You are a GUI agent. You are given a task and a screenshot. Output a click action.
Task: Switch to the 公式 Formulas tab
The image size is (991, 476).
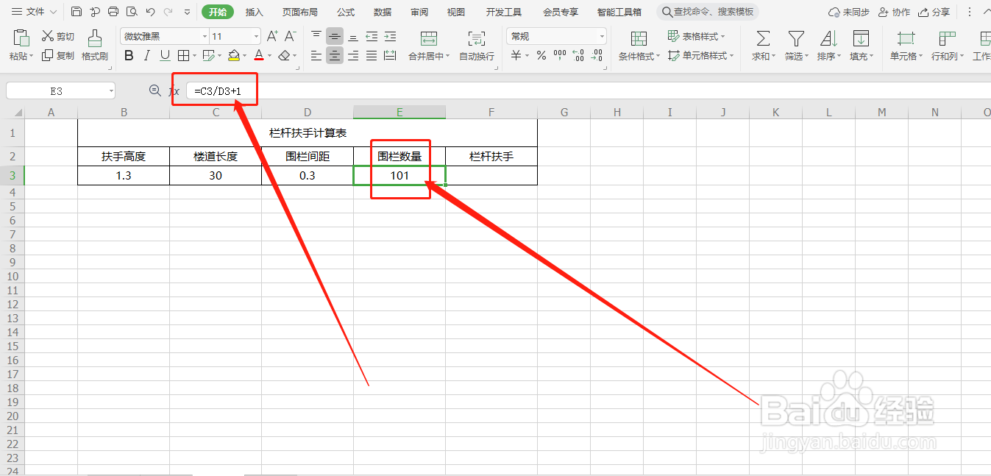tap(346, 12)
